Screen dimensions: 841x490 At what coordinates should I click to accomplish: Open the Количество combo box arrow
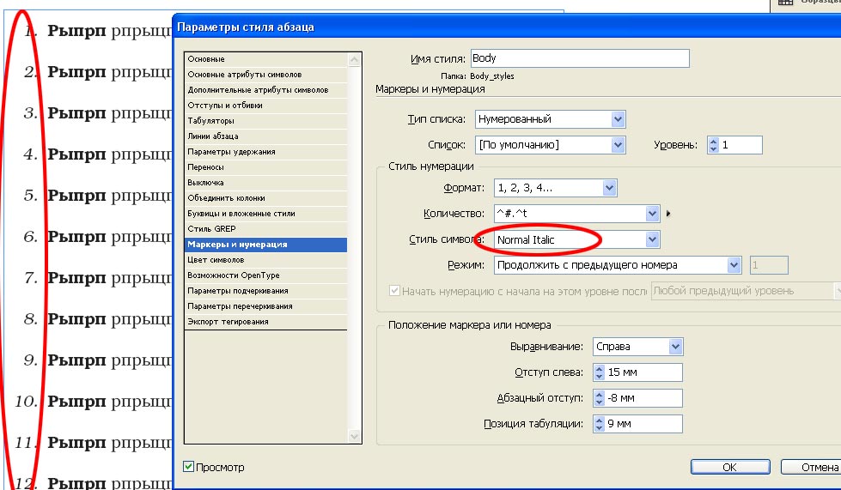pos(652,214)
